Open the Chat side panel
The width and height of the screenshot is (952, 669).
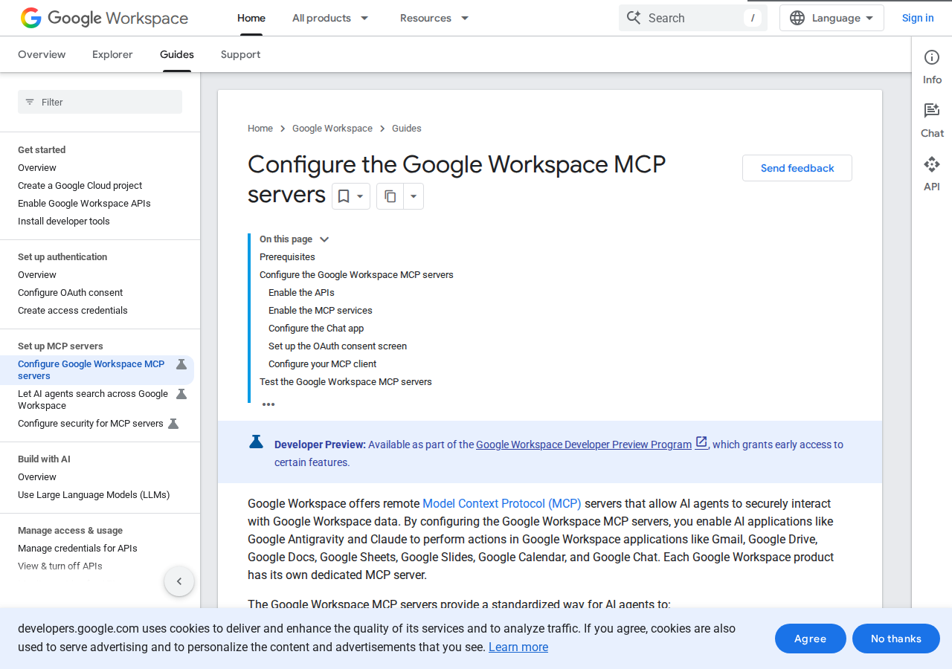(x=932, y=120)
